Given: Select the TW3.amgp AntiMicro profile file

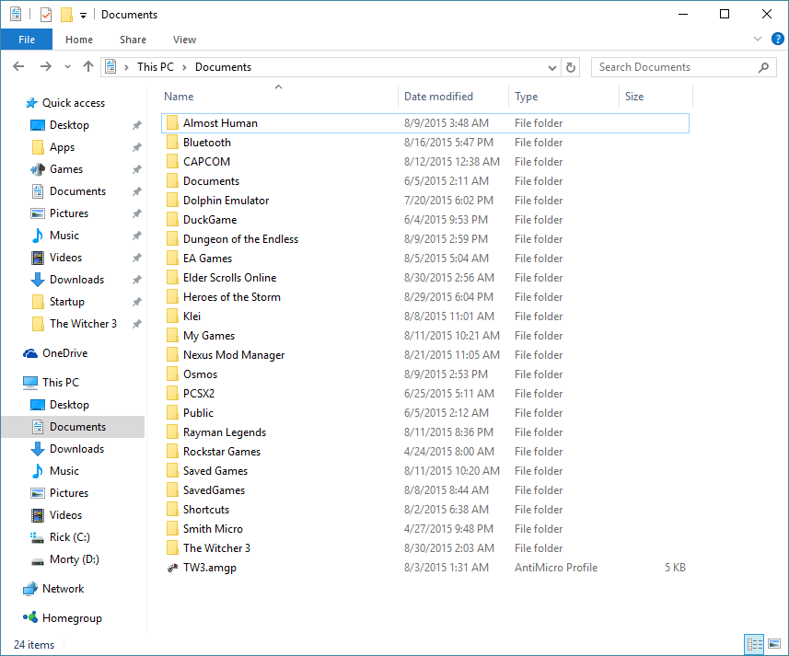Looking at the screenshot, I should (x=425, y=568).
